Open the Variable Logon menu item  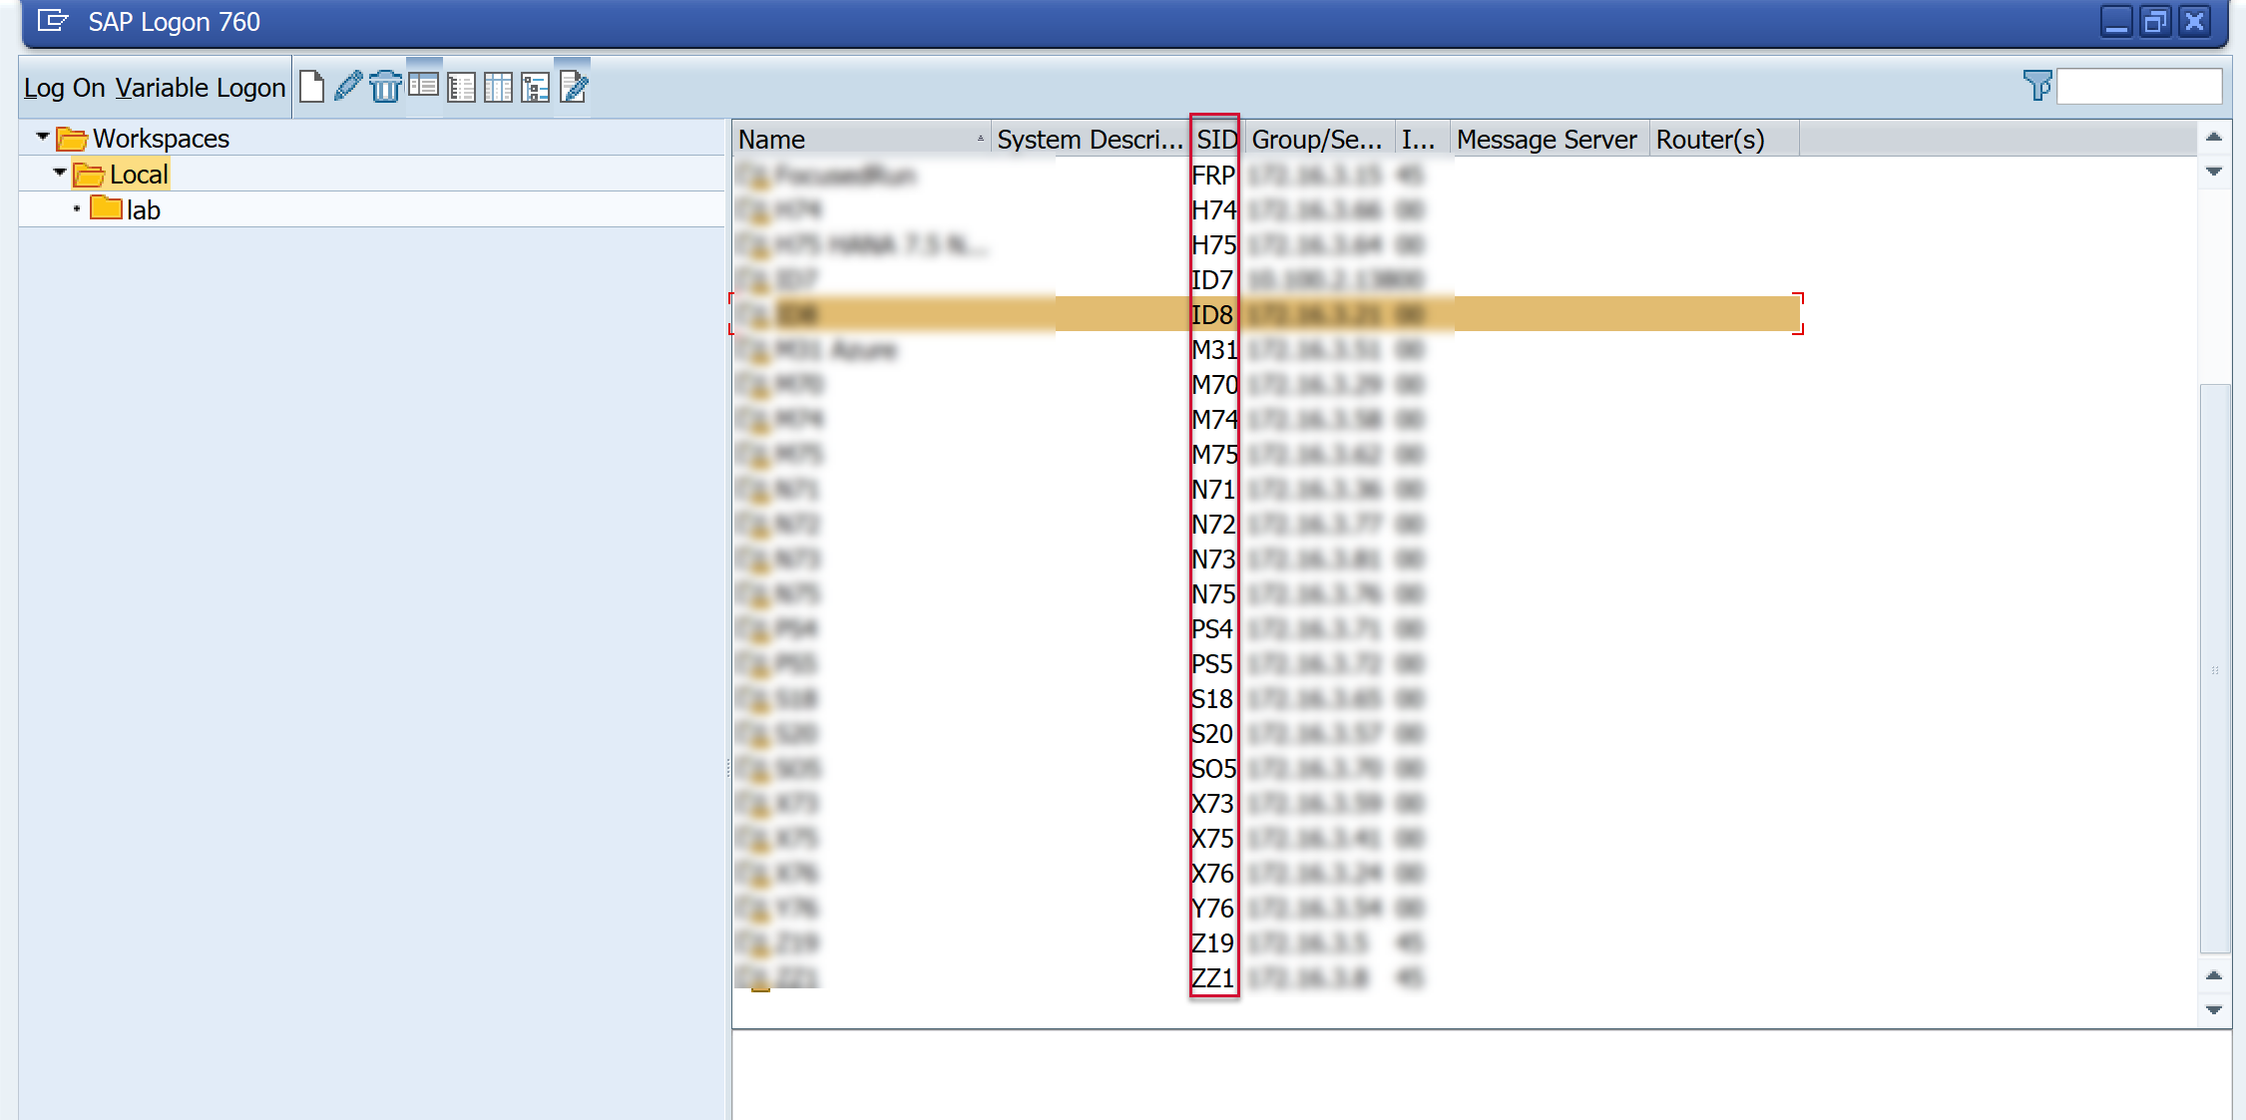(200, 88)
